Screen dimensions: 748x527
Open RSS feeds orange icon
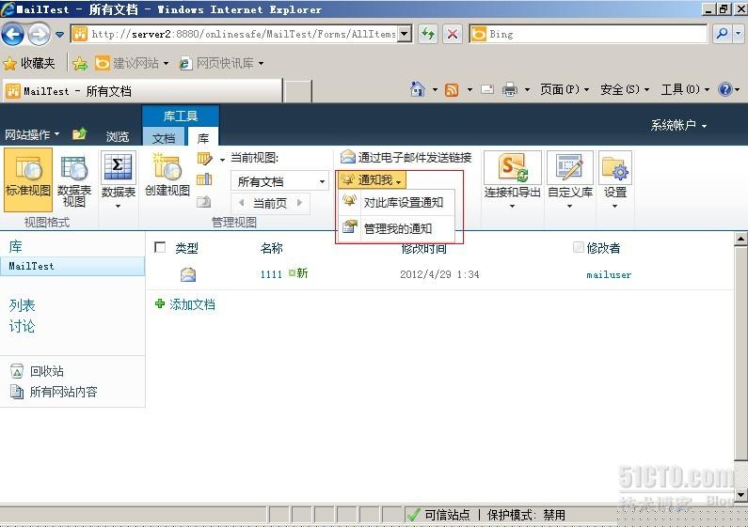tap(452, 89)
